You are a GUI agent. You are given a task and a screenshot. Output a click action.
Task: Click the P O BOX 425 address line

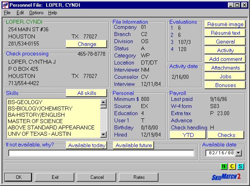pos(23,69)
